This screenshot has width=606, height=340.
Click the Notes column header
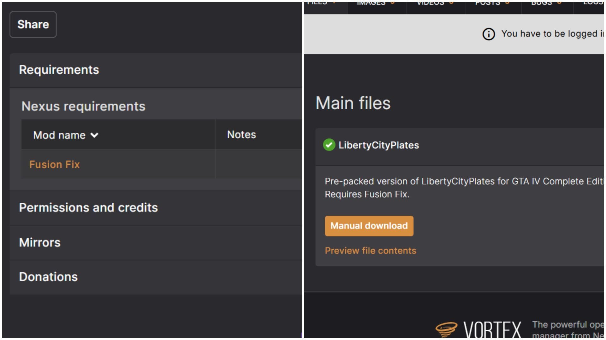241,134
